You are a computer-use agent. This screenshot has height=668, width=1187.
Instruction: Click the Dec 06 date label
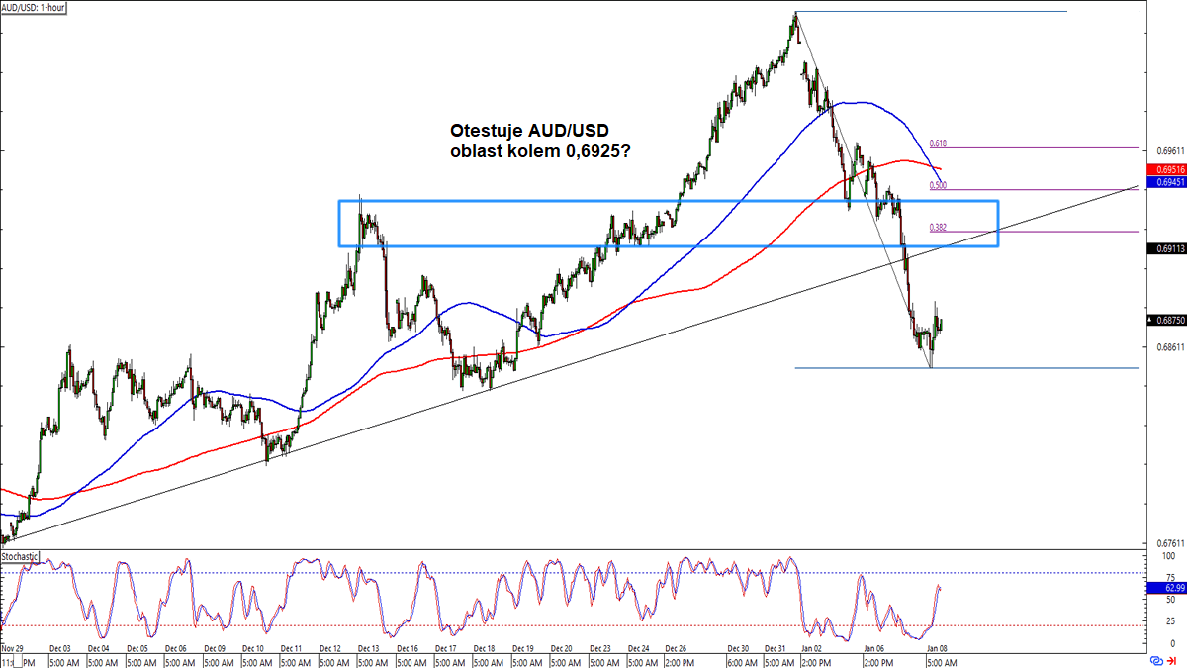(x=175, y=647)
